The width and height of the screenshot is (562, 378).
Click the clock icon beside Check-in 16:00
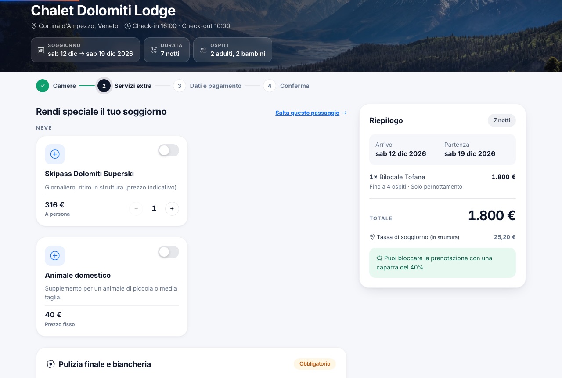coord(128,26)
